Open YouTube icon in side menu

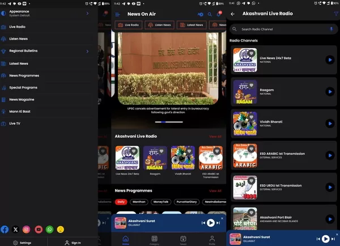(x=39, y=230)
